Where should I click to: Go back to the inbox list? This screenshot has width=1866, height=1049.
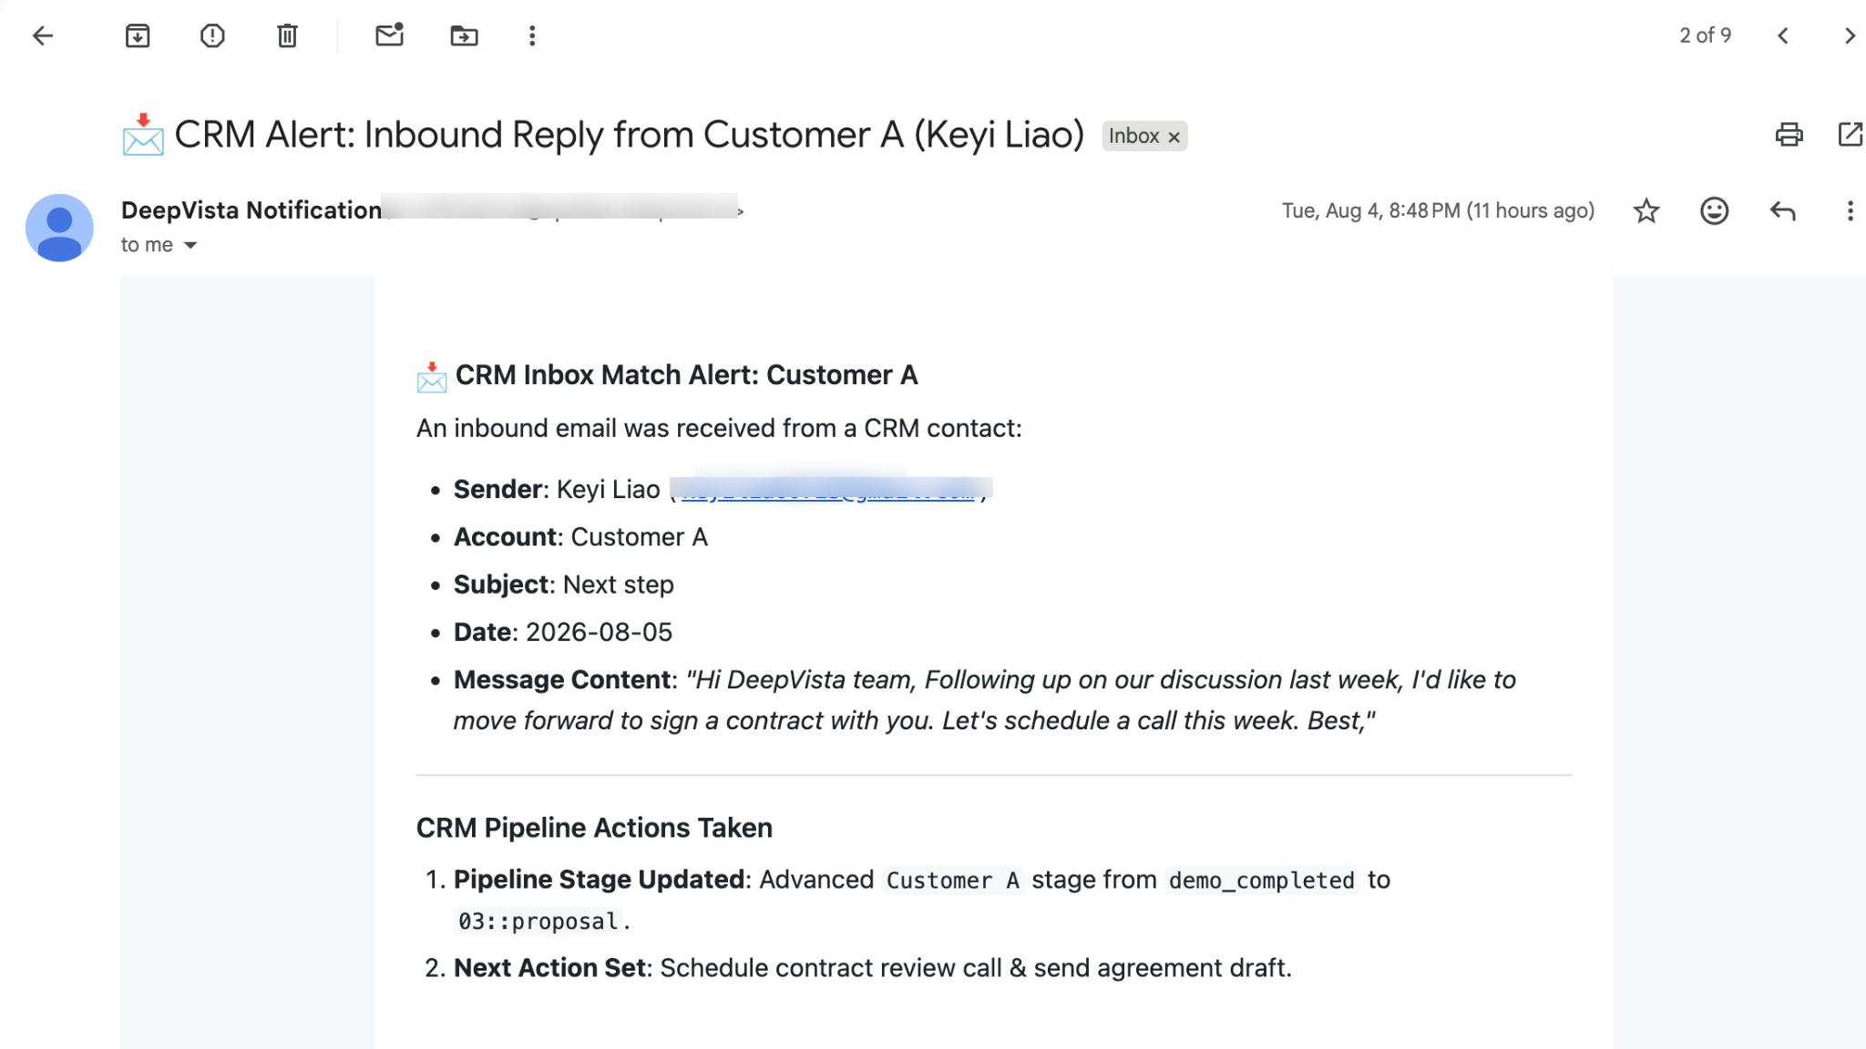pyautogui.click(x=43, y=36)
